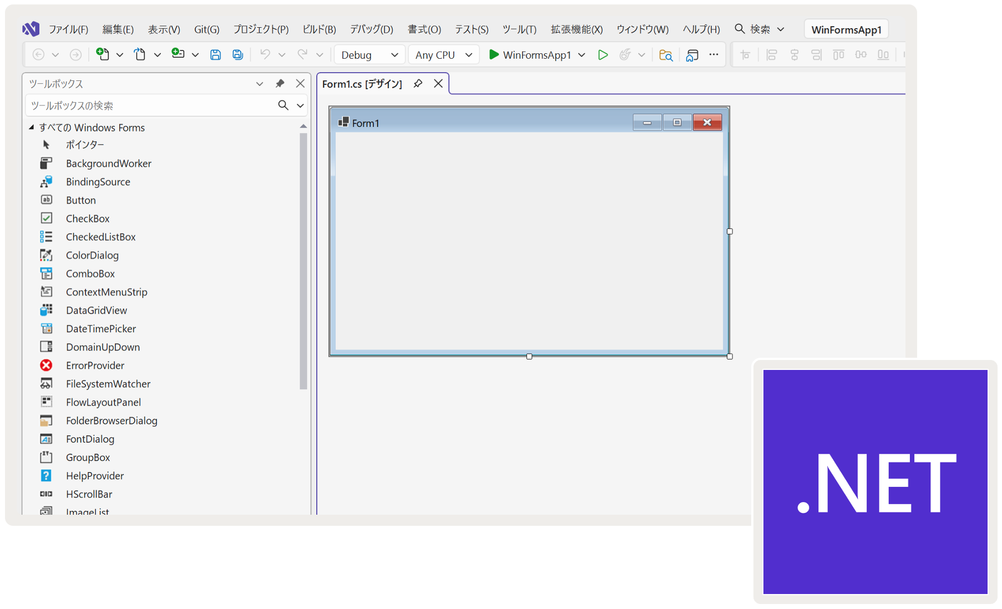The image size is (1002, 609).
Task: Click the WinFormsApp1 account button
Action: pyautogui.click(x=846, y=29)
